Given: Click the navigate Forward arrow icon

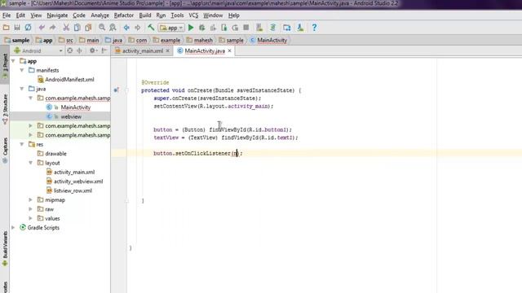Looking at the screenshot, I should (138, 28).
